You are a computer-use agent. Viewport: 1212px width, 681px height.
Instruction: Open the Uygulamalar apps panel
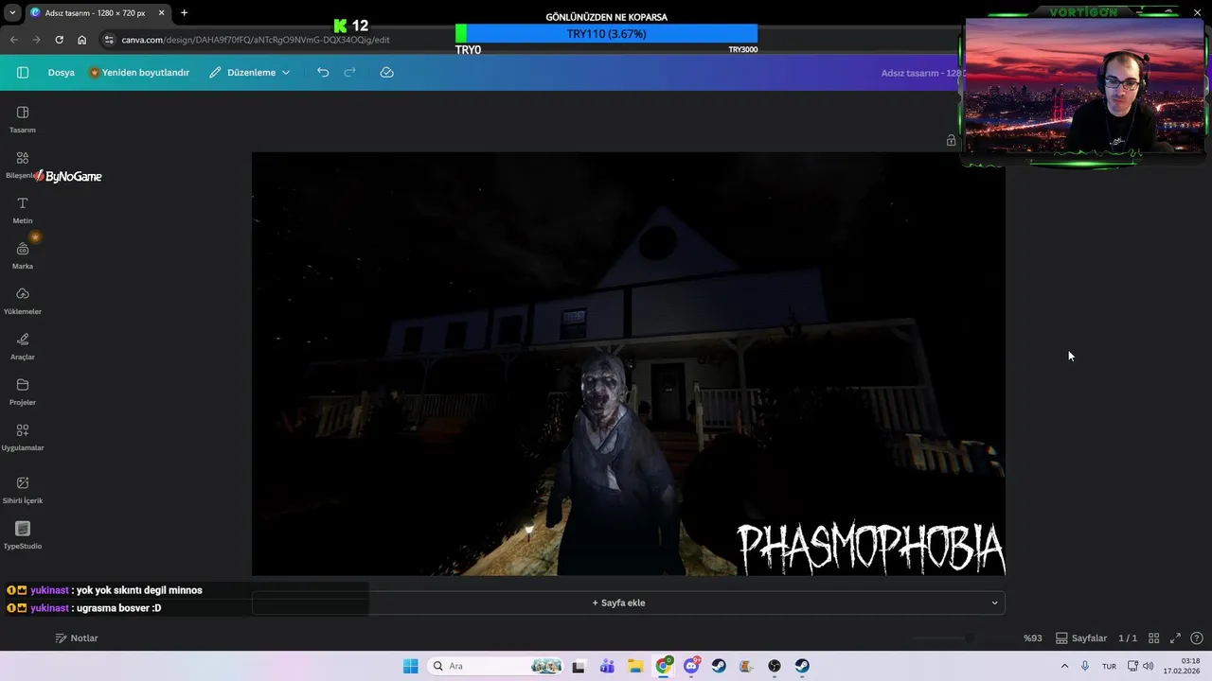[x=23, y=437]
